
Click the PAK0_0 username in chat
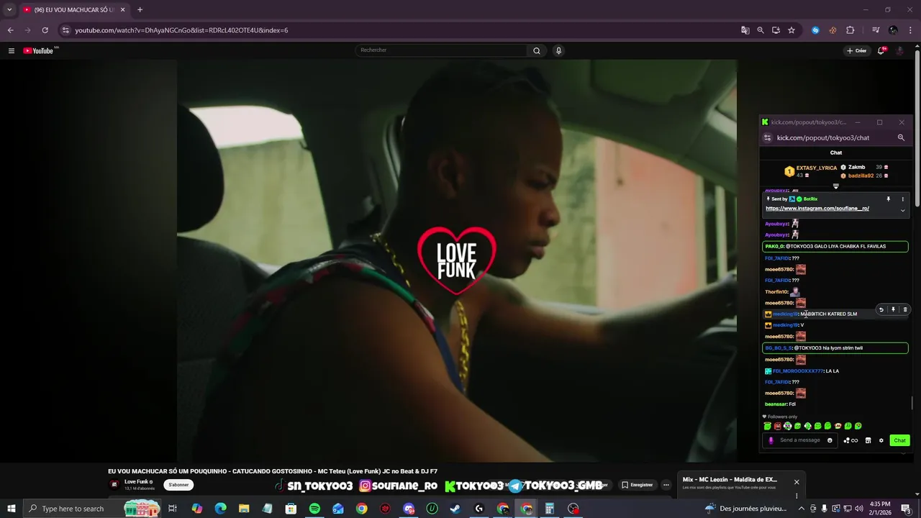pyautogui.click(x=774, y=247)
